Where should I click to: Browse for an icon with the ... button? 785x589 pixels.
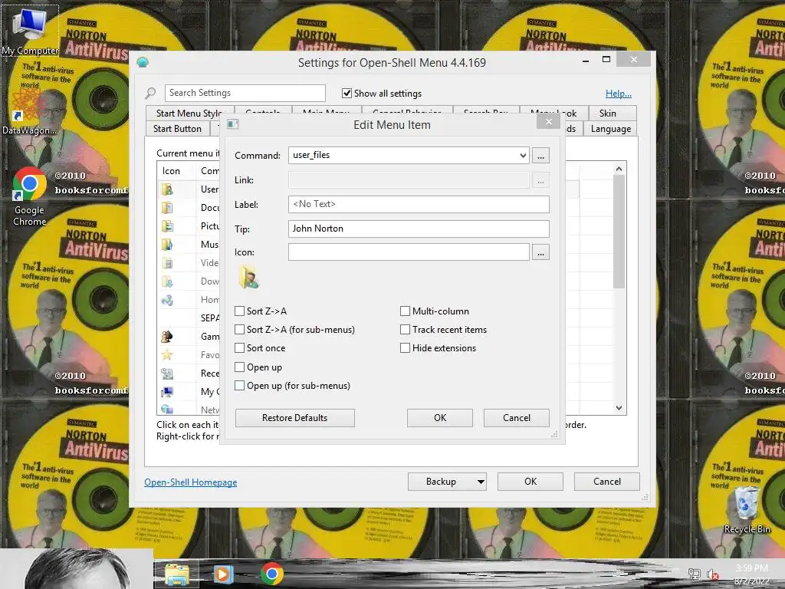[x=540, y=252]
